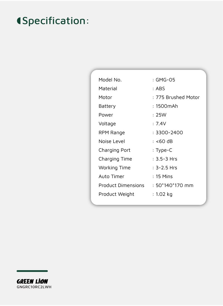
Task: Select the Material ABS value
Action: pyautogui.click(x=160, y=89)
